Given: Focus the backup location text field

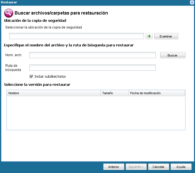Looking at the screenshot, I should 77,36.
